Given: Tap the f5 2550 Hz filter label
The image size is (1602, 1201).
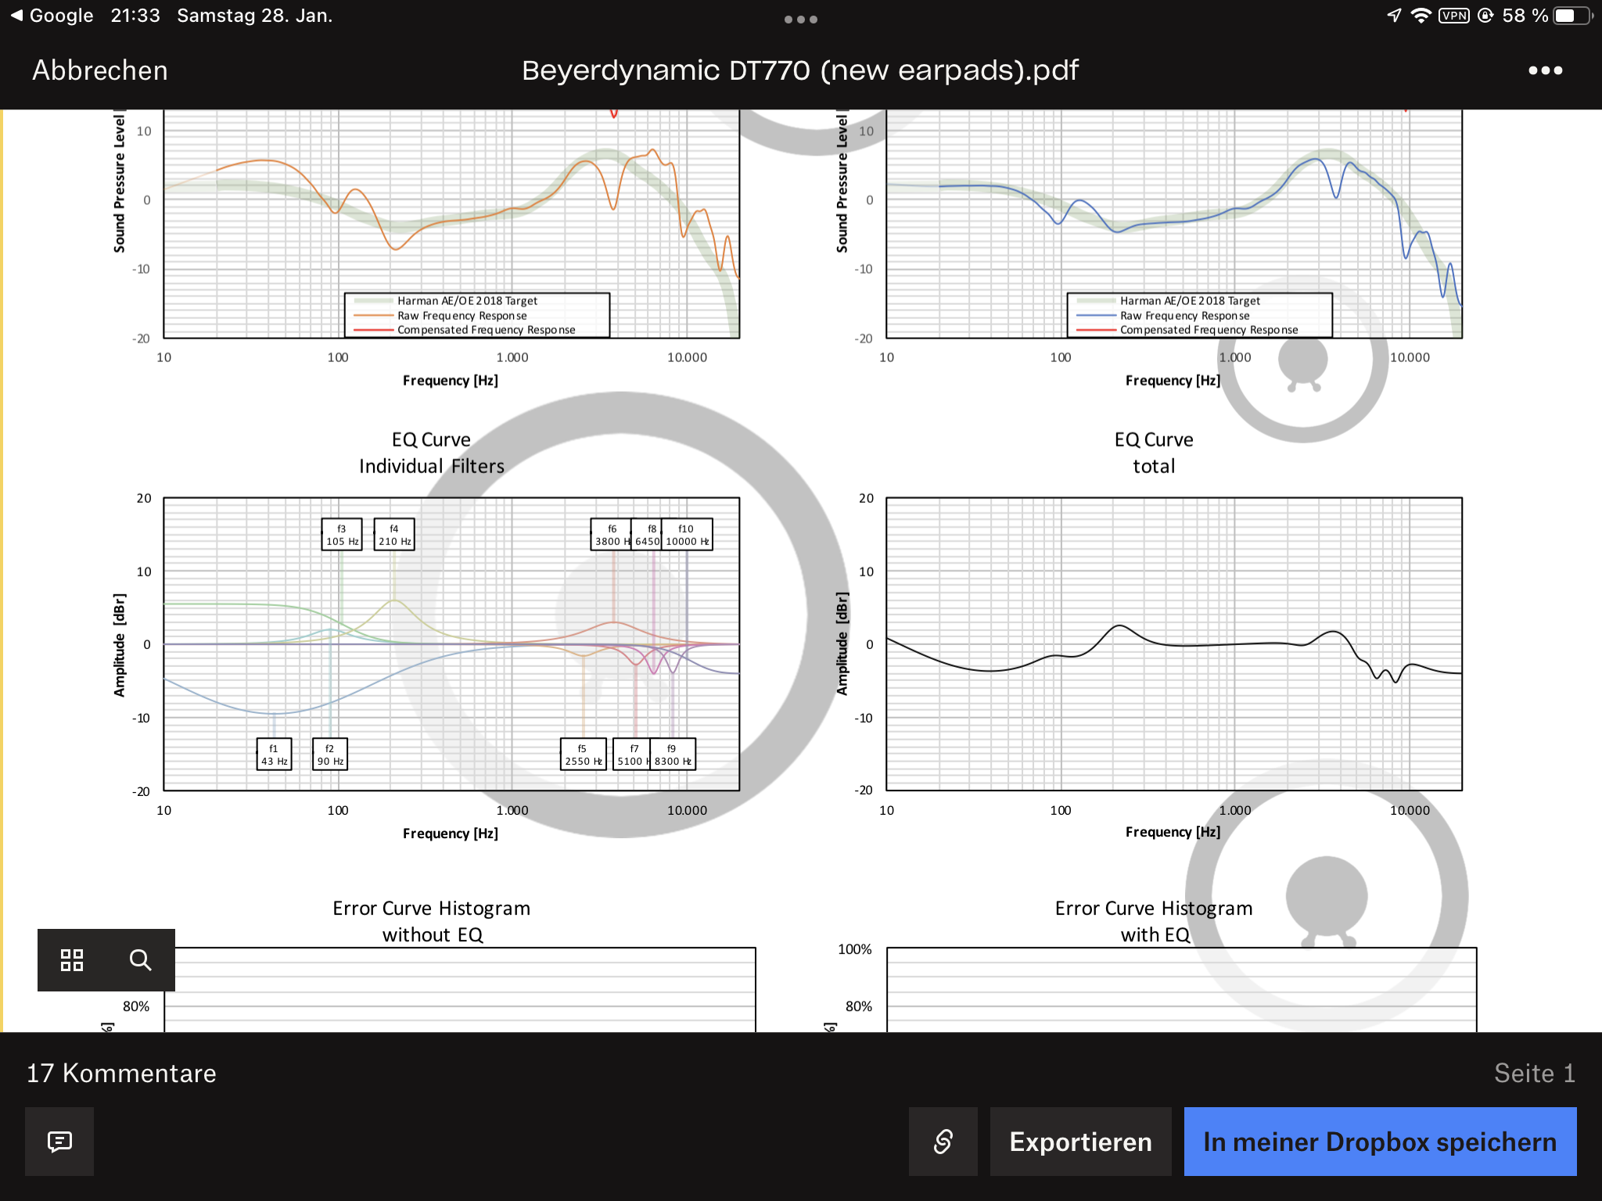Looking at the screenshot, I should coord(584,755).
